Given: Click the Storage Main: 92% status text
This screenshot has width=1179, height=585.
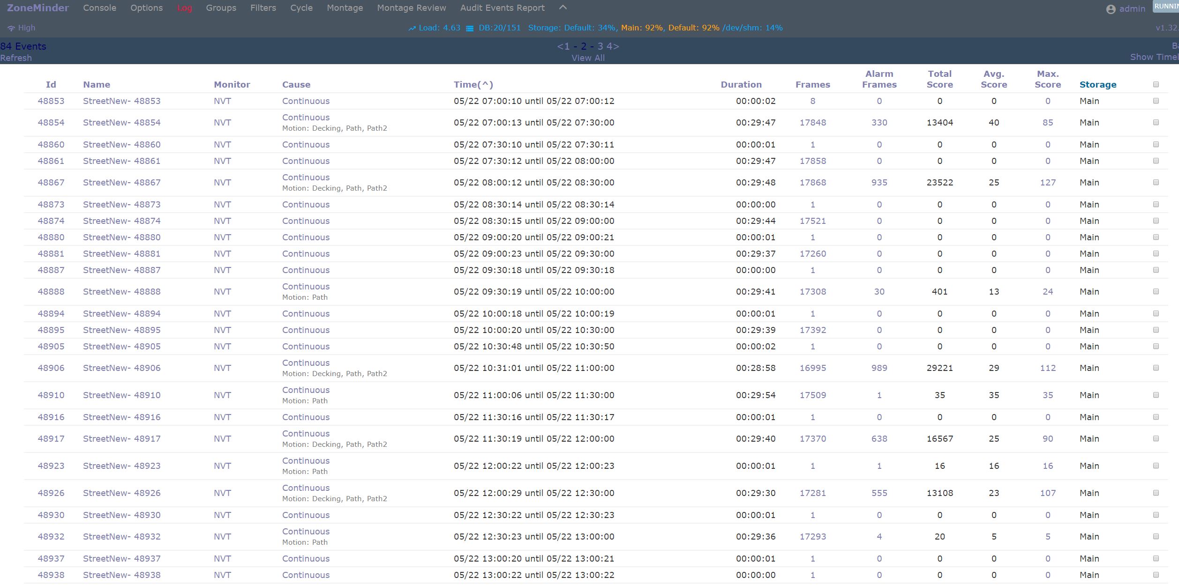Looking at the screenshot, I should coord(642,28).
